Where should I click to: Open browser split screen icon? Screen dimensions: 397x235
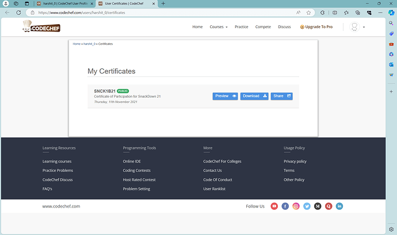(x=335, y=13)
